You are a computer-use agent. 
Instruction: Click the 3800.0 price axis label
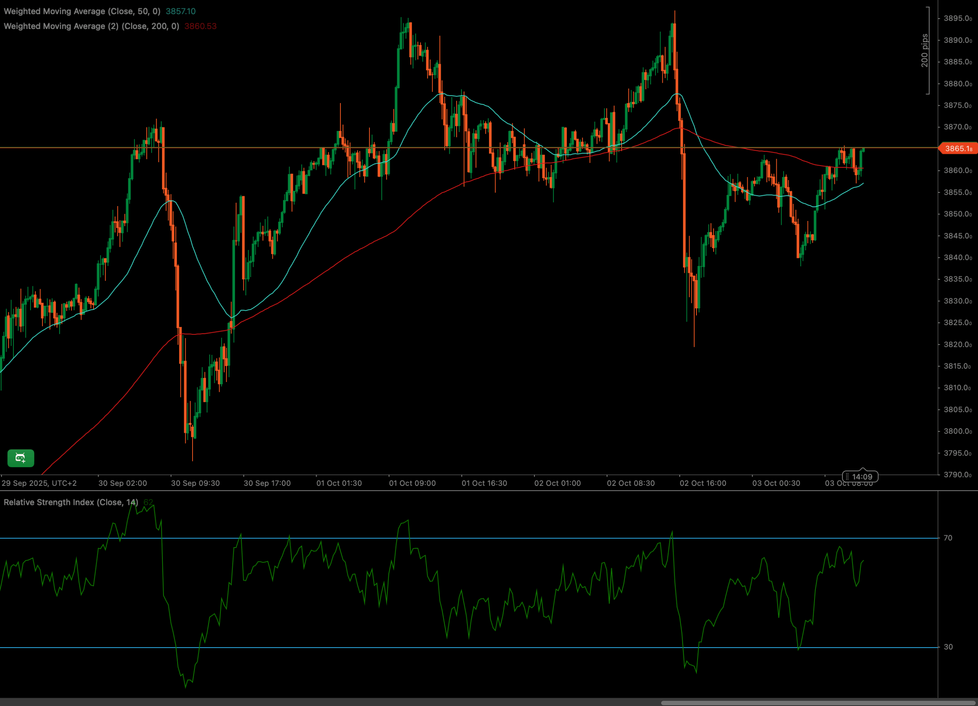(957, 431)
